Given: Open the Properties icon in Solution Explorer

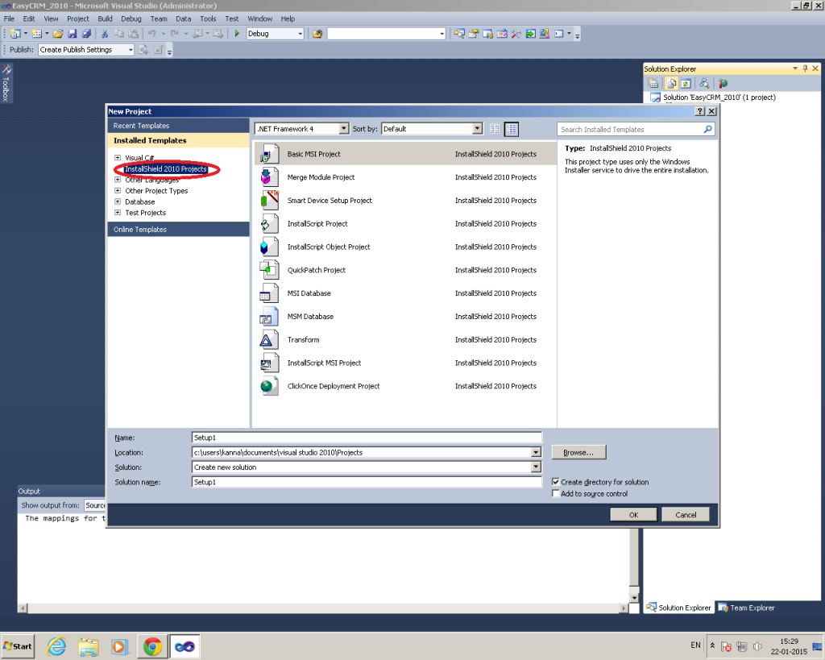Looking at the screenshot, I should pos(653,83).
